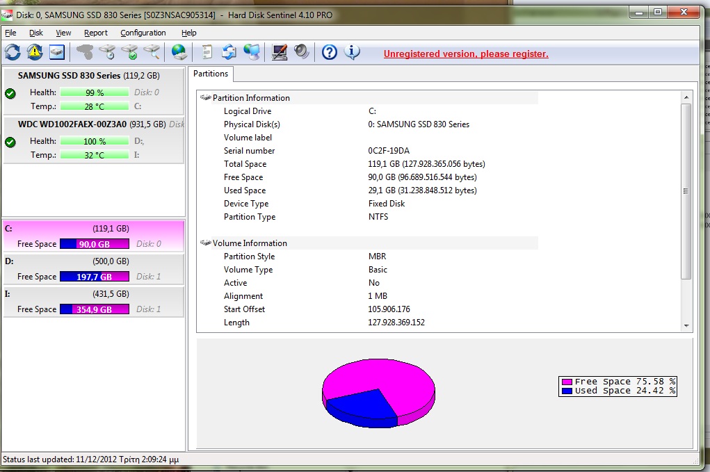The width and height of the screenshot is (710, 472).
Task: Click the disk icon with magnifying glass
Action: pos(152,53)
